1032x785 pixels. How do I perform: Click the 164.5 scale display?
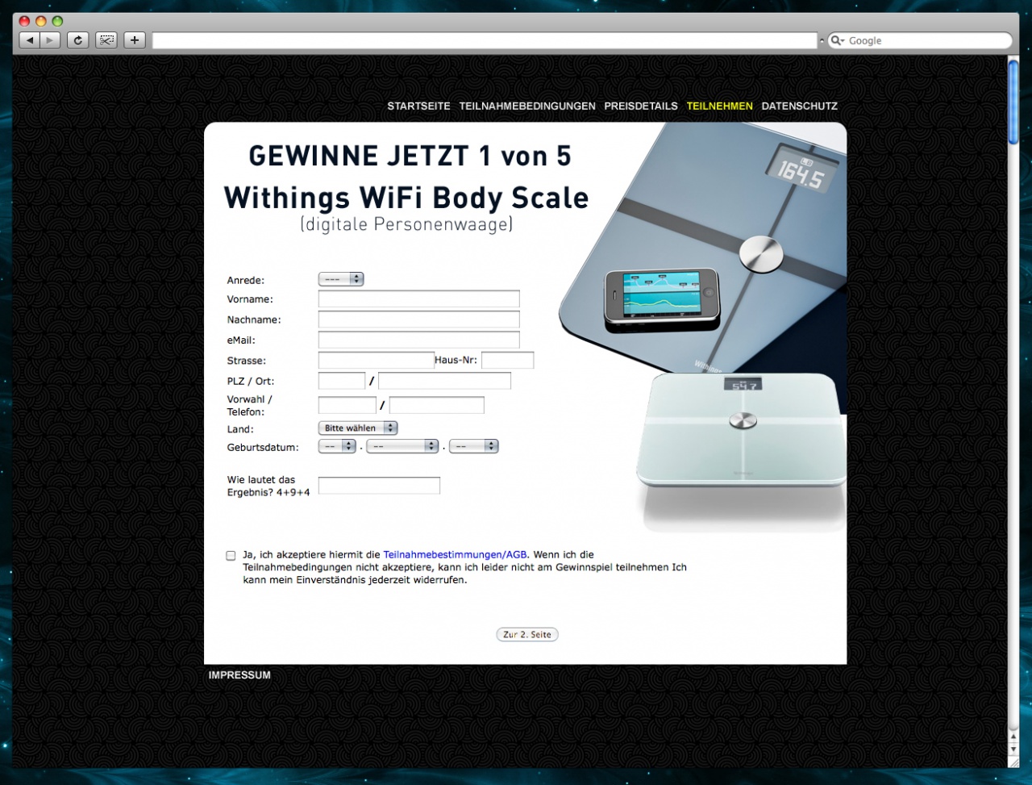tap(800, 169)
